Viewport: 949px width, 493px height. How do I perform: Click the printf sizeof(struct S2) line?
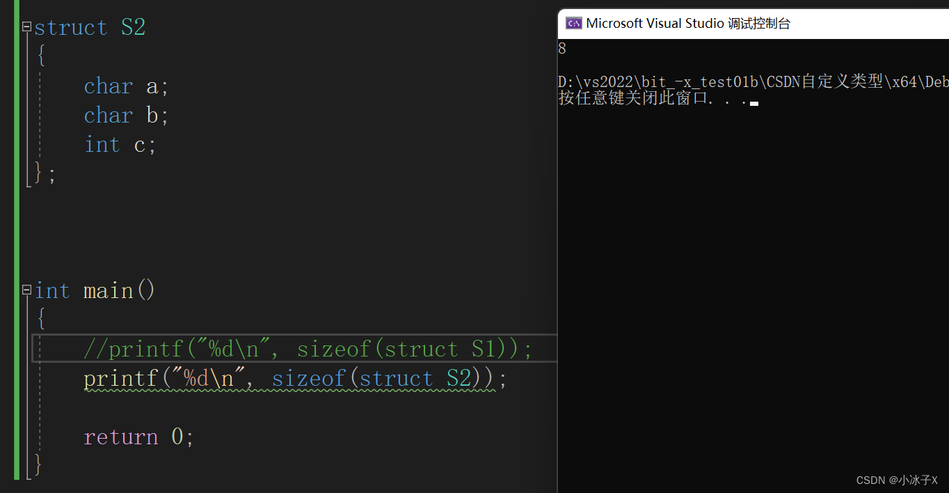[296, 378]
